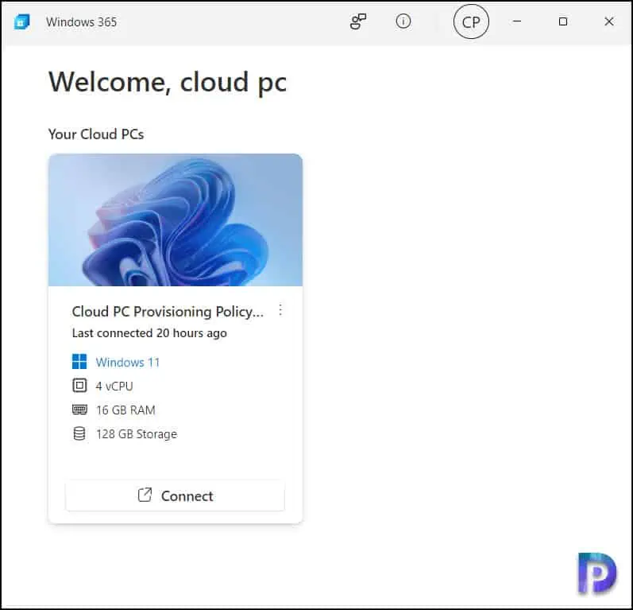633x610 pixels.
Task: Click the "Welcome, cloud pc" heading
Action: pyautogui.click(x=168, y=83)
